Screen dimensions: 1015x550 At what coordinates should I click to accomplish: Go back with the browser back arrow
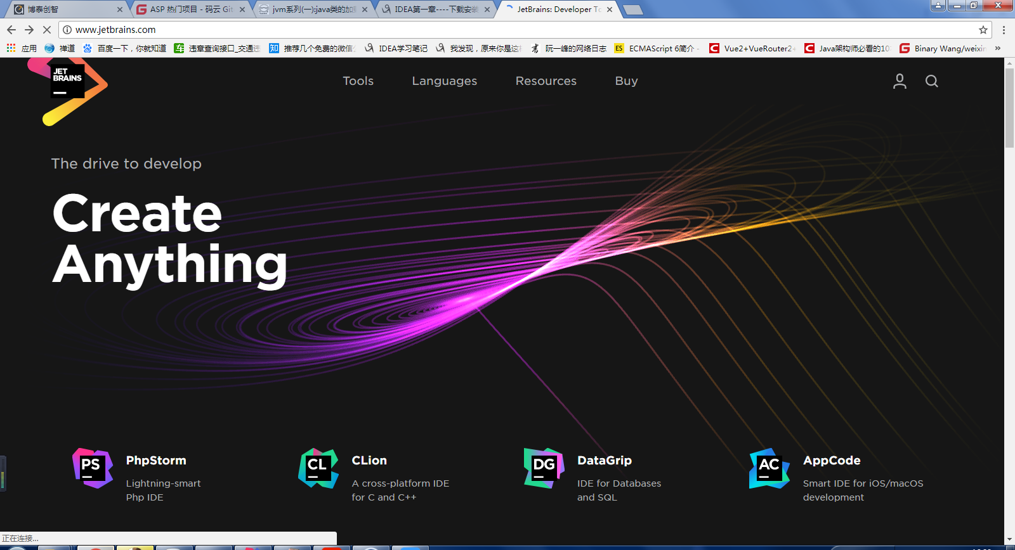tap(11, 30)
